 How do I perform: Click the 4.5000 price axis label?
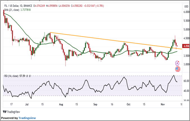click(x=187, y=38)
